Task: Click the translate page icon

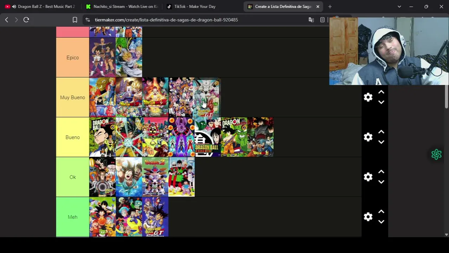Action: click(311, 20)
